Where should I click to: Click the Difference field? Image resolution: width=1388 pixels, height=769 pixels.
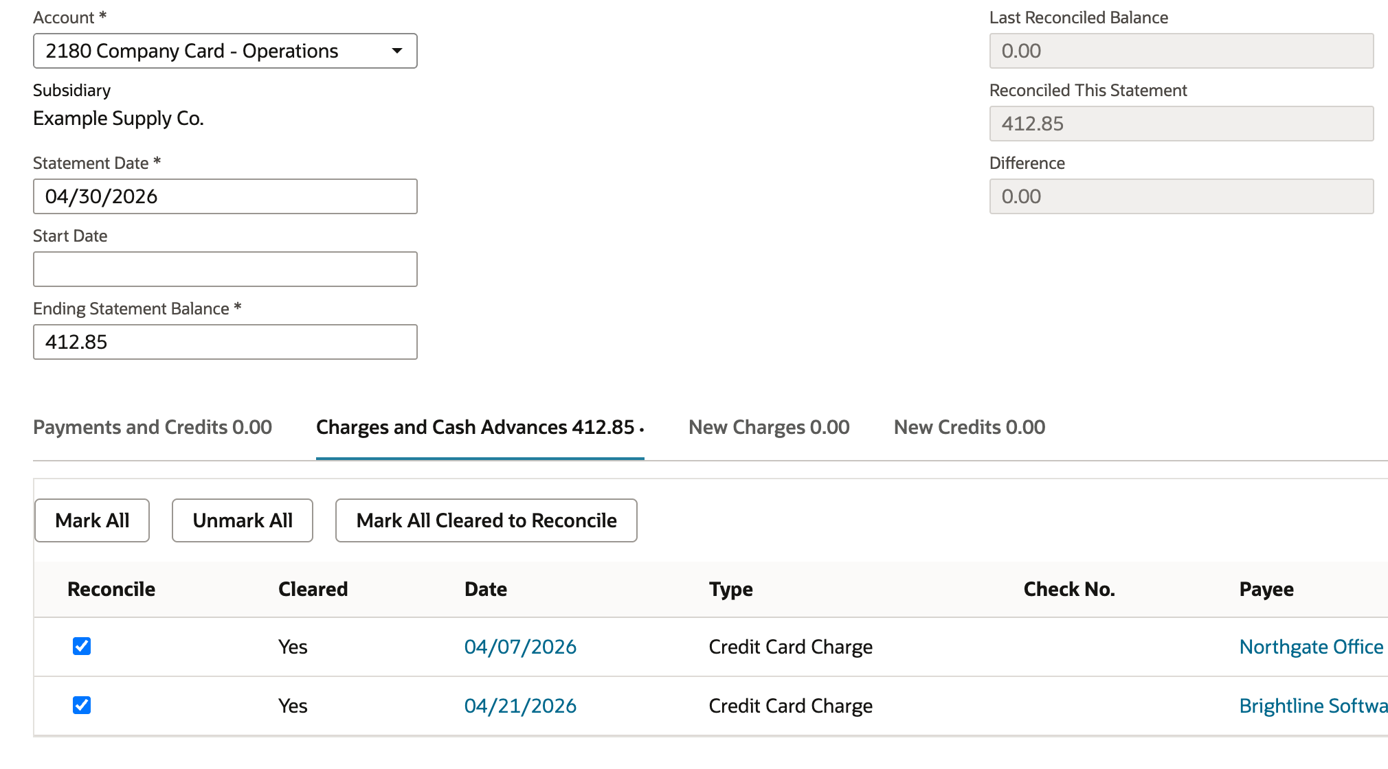coord(1181,196)
